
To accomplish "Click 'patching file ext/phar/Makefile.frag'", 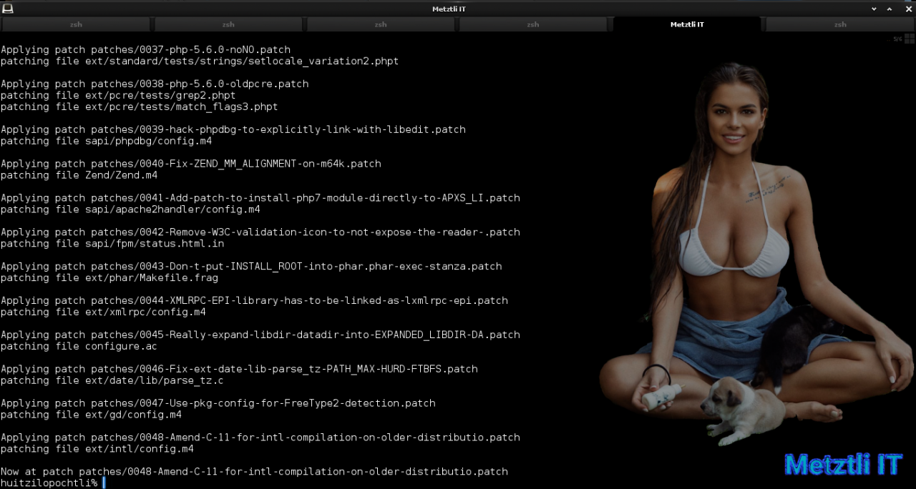I will click(x=109, y=279).
